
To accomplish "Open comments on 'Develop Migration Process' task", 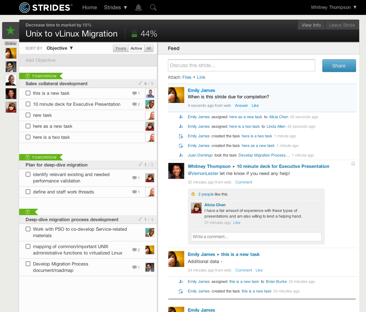I will (x=136, y=267).
